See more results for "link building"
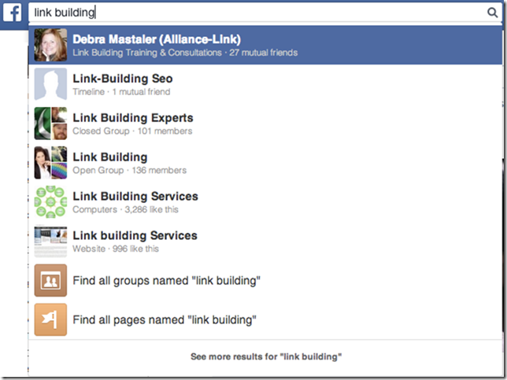Screen dimensions: 507x380 click(x=266, y=356)
